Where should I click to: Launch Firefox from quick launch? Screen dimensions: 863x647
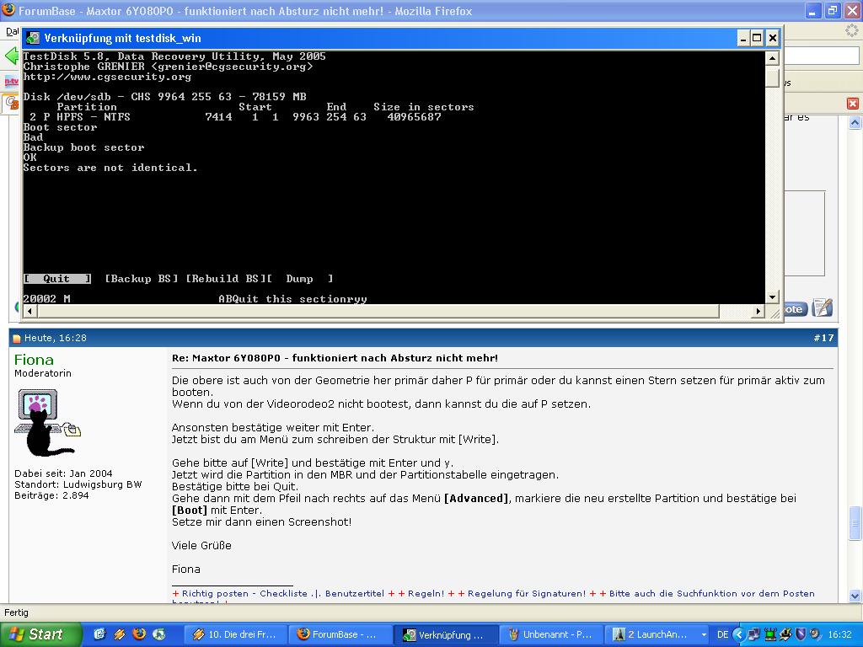[x=139, y=634]
